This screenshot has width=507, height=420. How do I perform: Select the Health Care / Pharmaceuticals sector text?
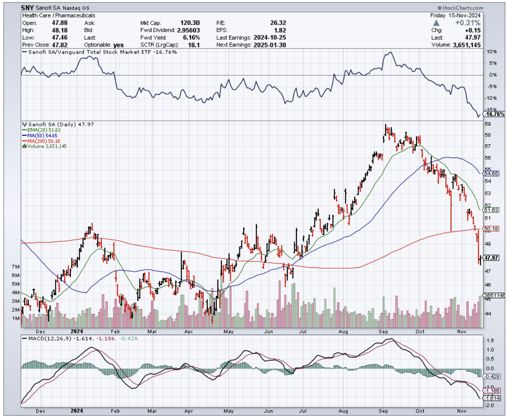[58, 15]
